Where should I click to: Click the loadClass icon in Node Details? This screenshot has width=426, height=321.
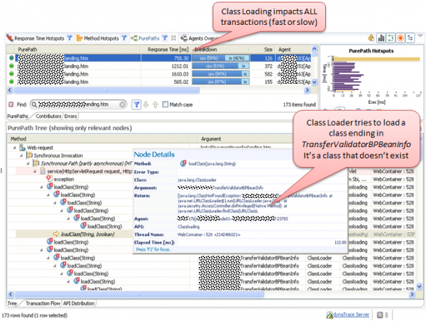[183, 163]
